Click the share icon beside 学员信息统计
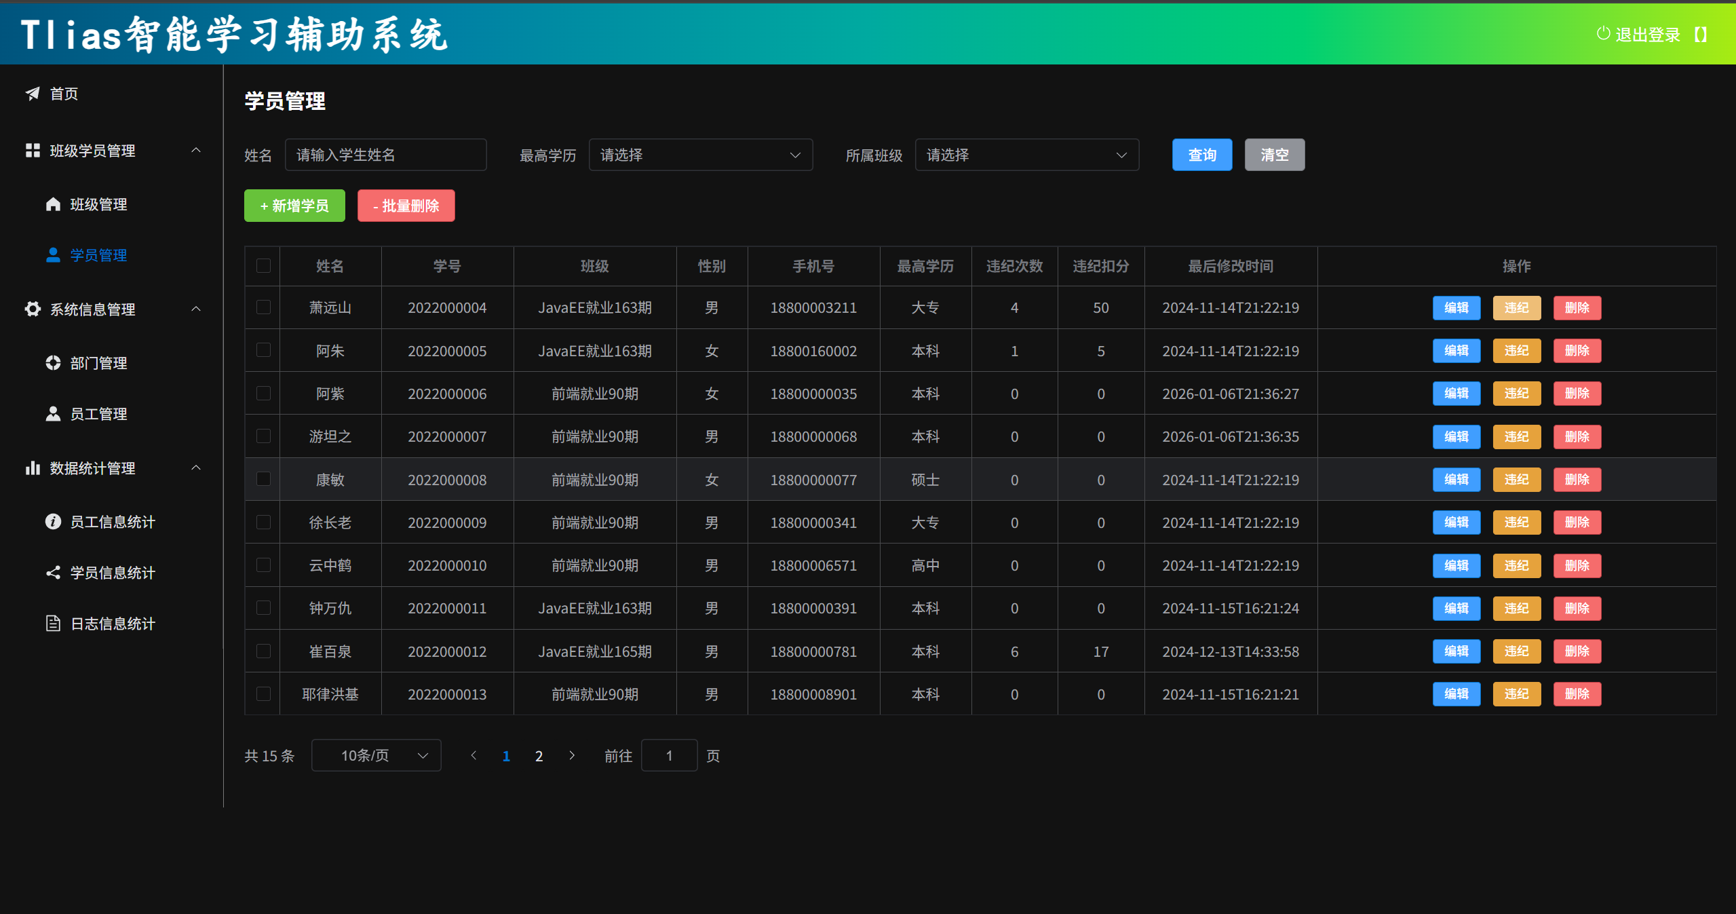 pos(53,573)
